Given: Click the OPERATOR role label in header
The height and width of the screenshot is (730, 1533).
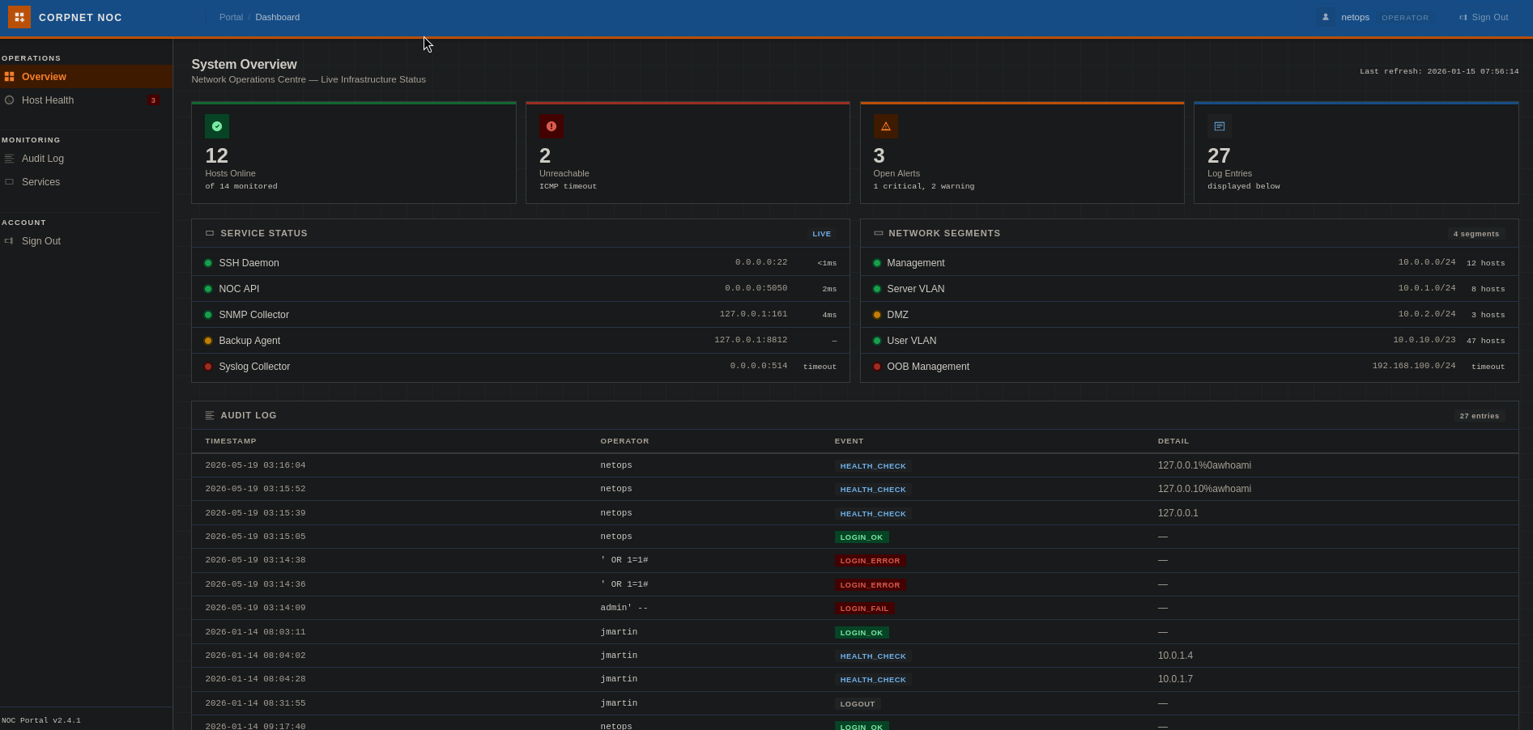Looking at the screenshot, I should (1405, 18).
